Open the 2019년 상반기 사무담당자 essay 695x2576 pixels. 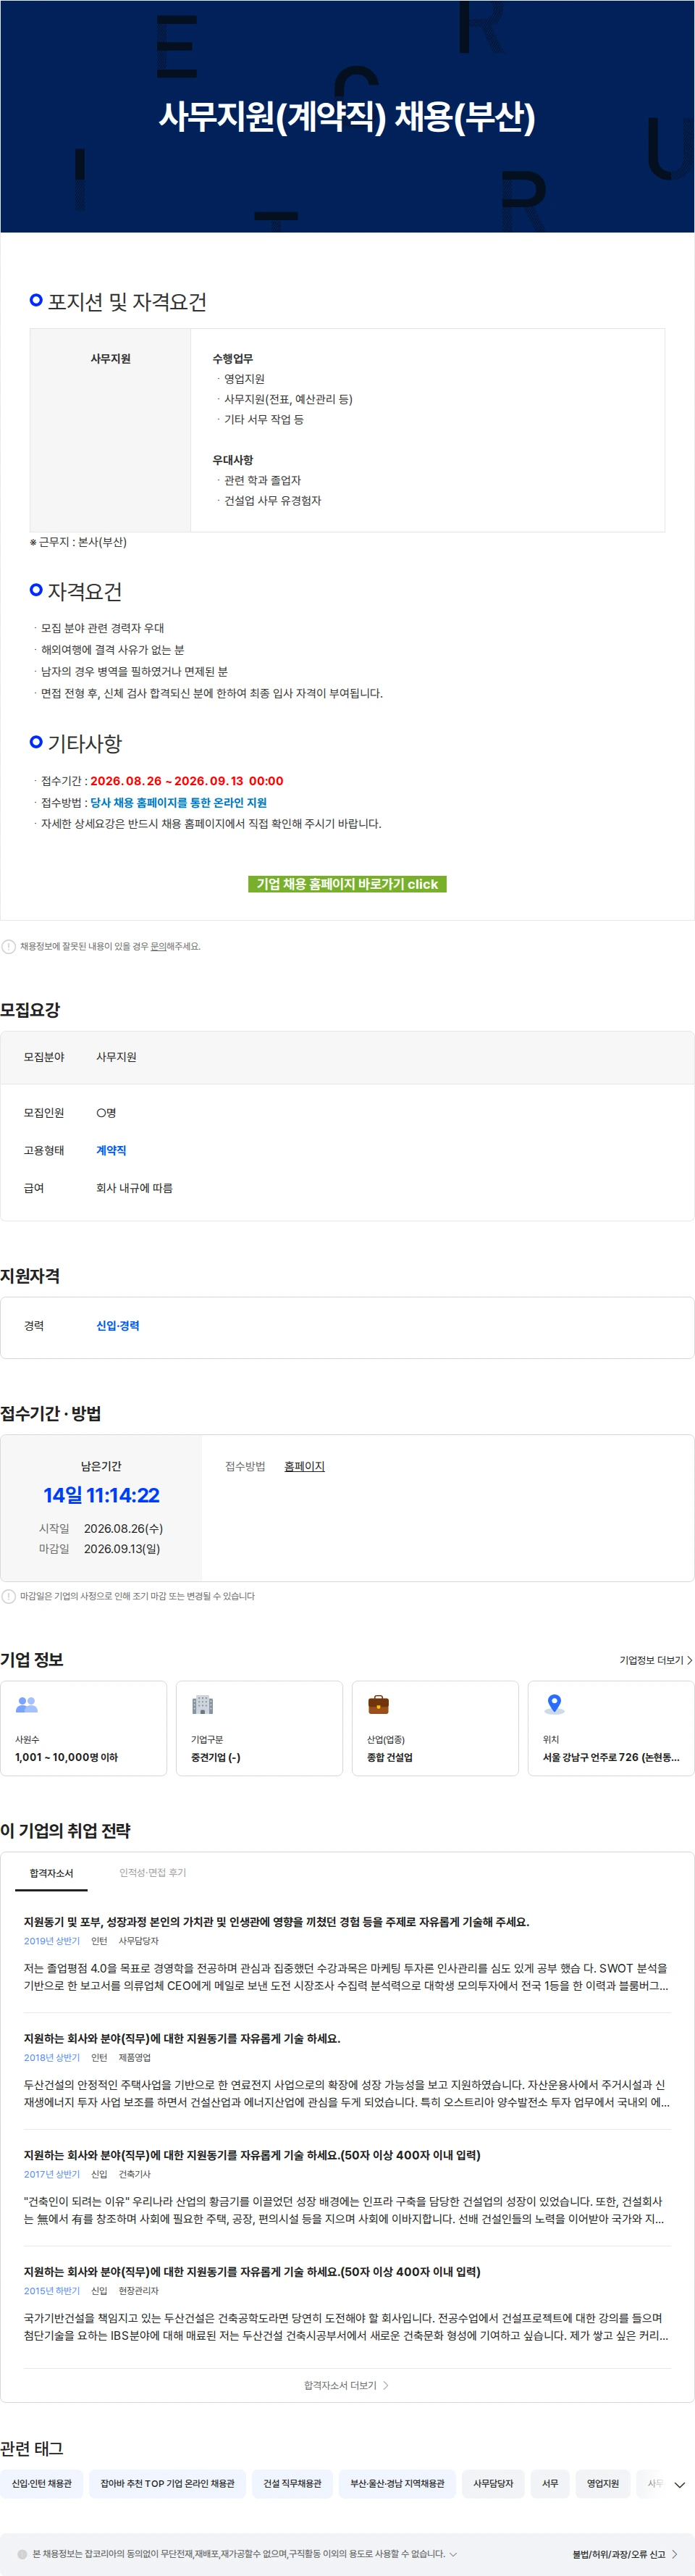click(347, 1953)
